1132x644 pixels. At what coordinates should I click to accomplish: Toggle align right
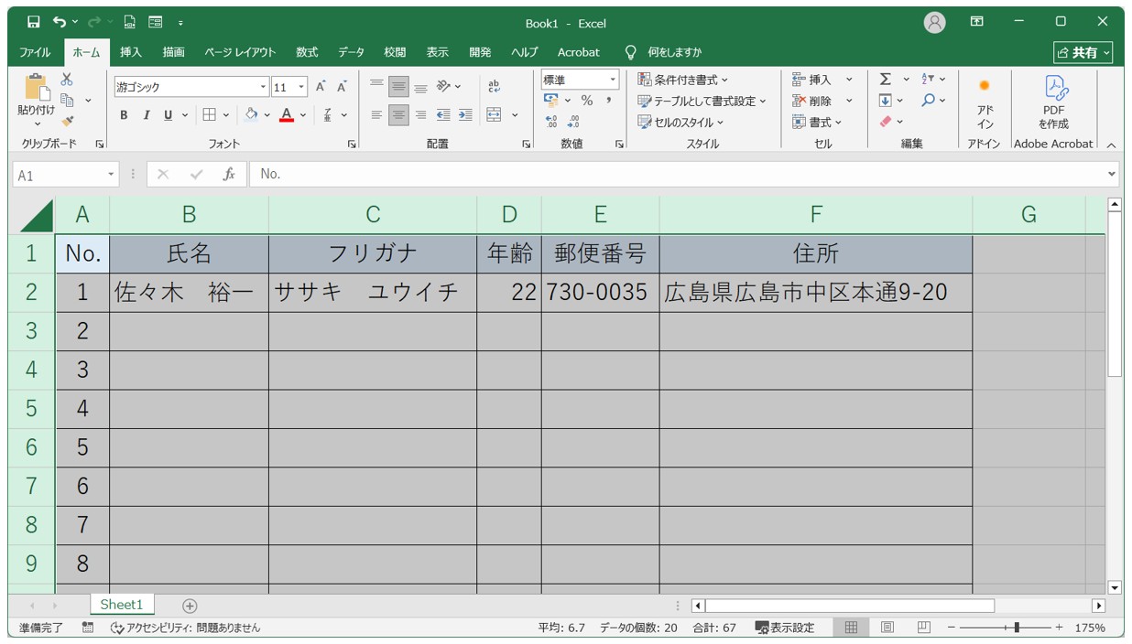[x=420, y=115]
